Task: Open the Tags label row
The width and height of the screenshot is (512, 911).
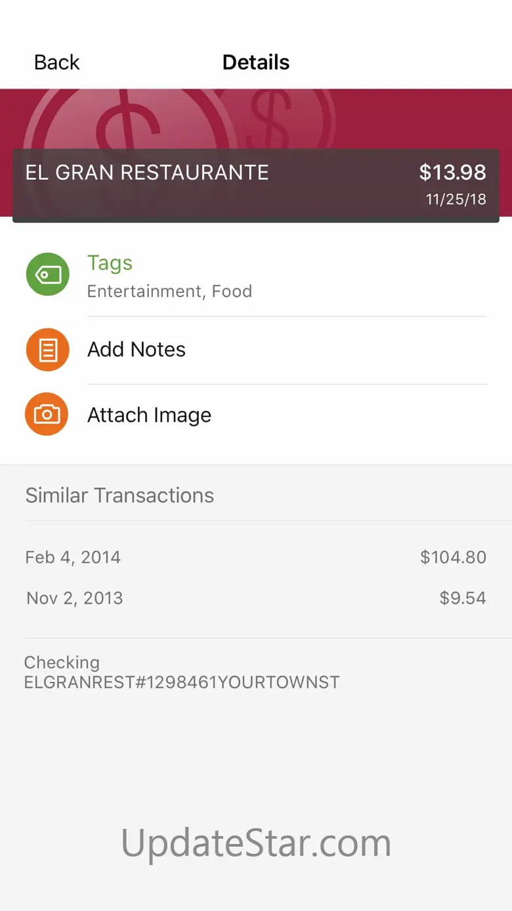Action: 110,263
